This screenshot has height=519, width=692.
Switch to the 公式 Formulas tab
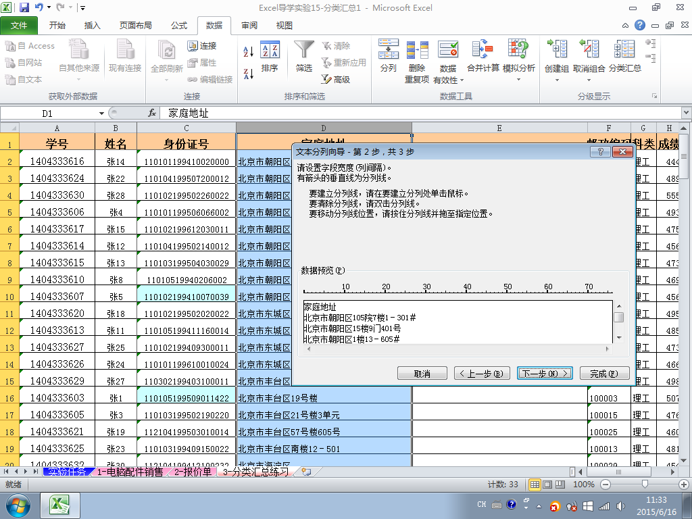pyautogui.click(x=178, y=26)
